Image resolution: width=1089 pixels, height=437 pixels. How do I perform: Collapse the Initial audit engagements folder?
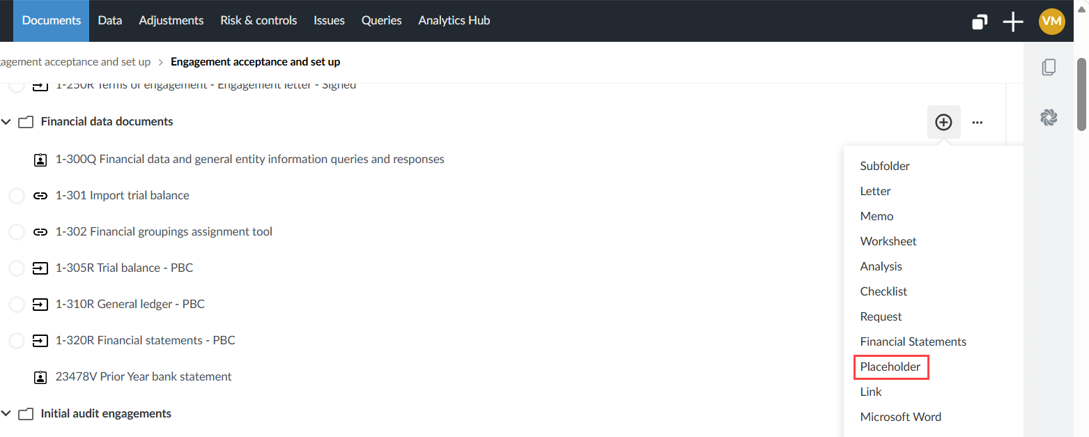pos(6,414)
